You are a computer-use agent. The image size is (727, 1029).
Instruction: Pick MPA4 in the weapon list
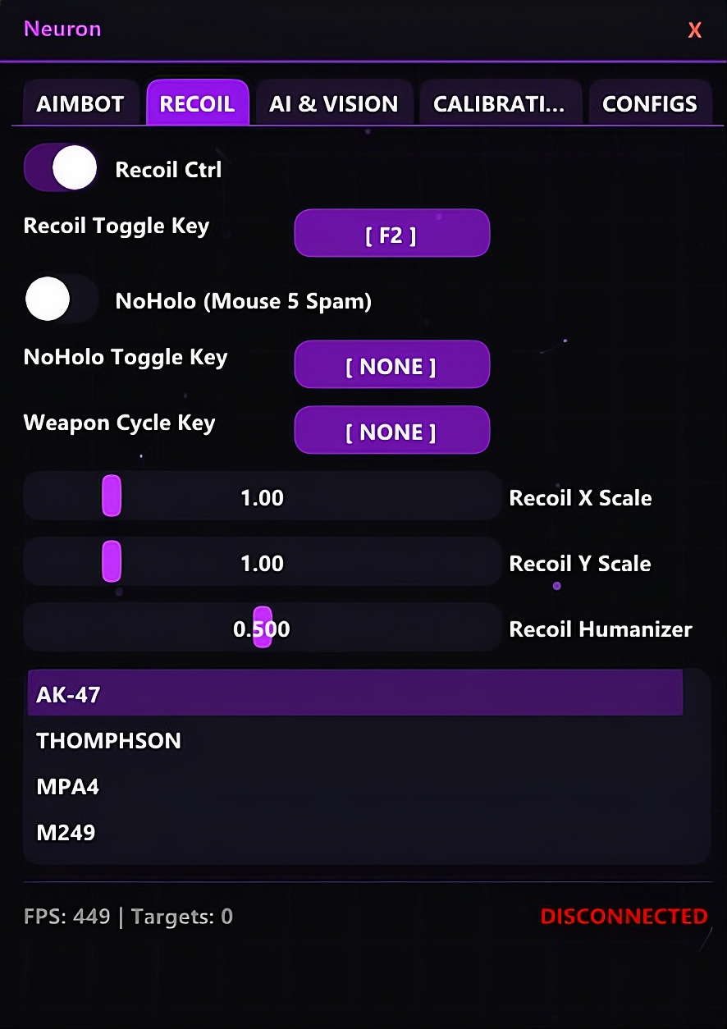[68, 786]
